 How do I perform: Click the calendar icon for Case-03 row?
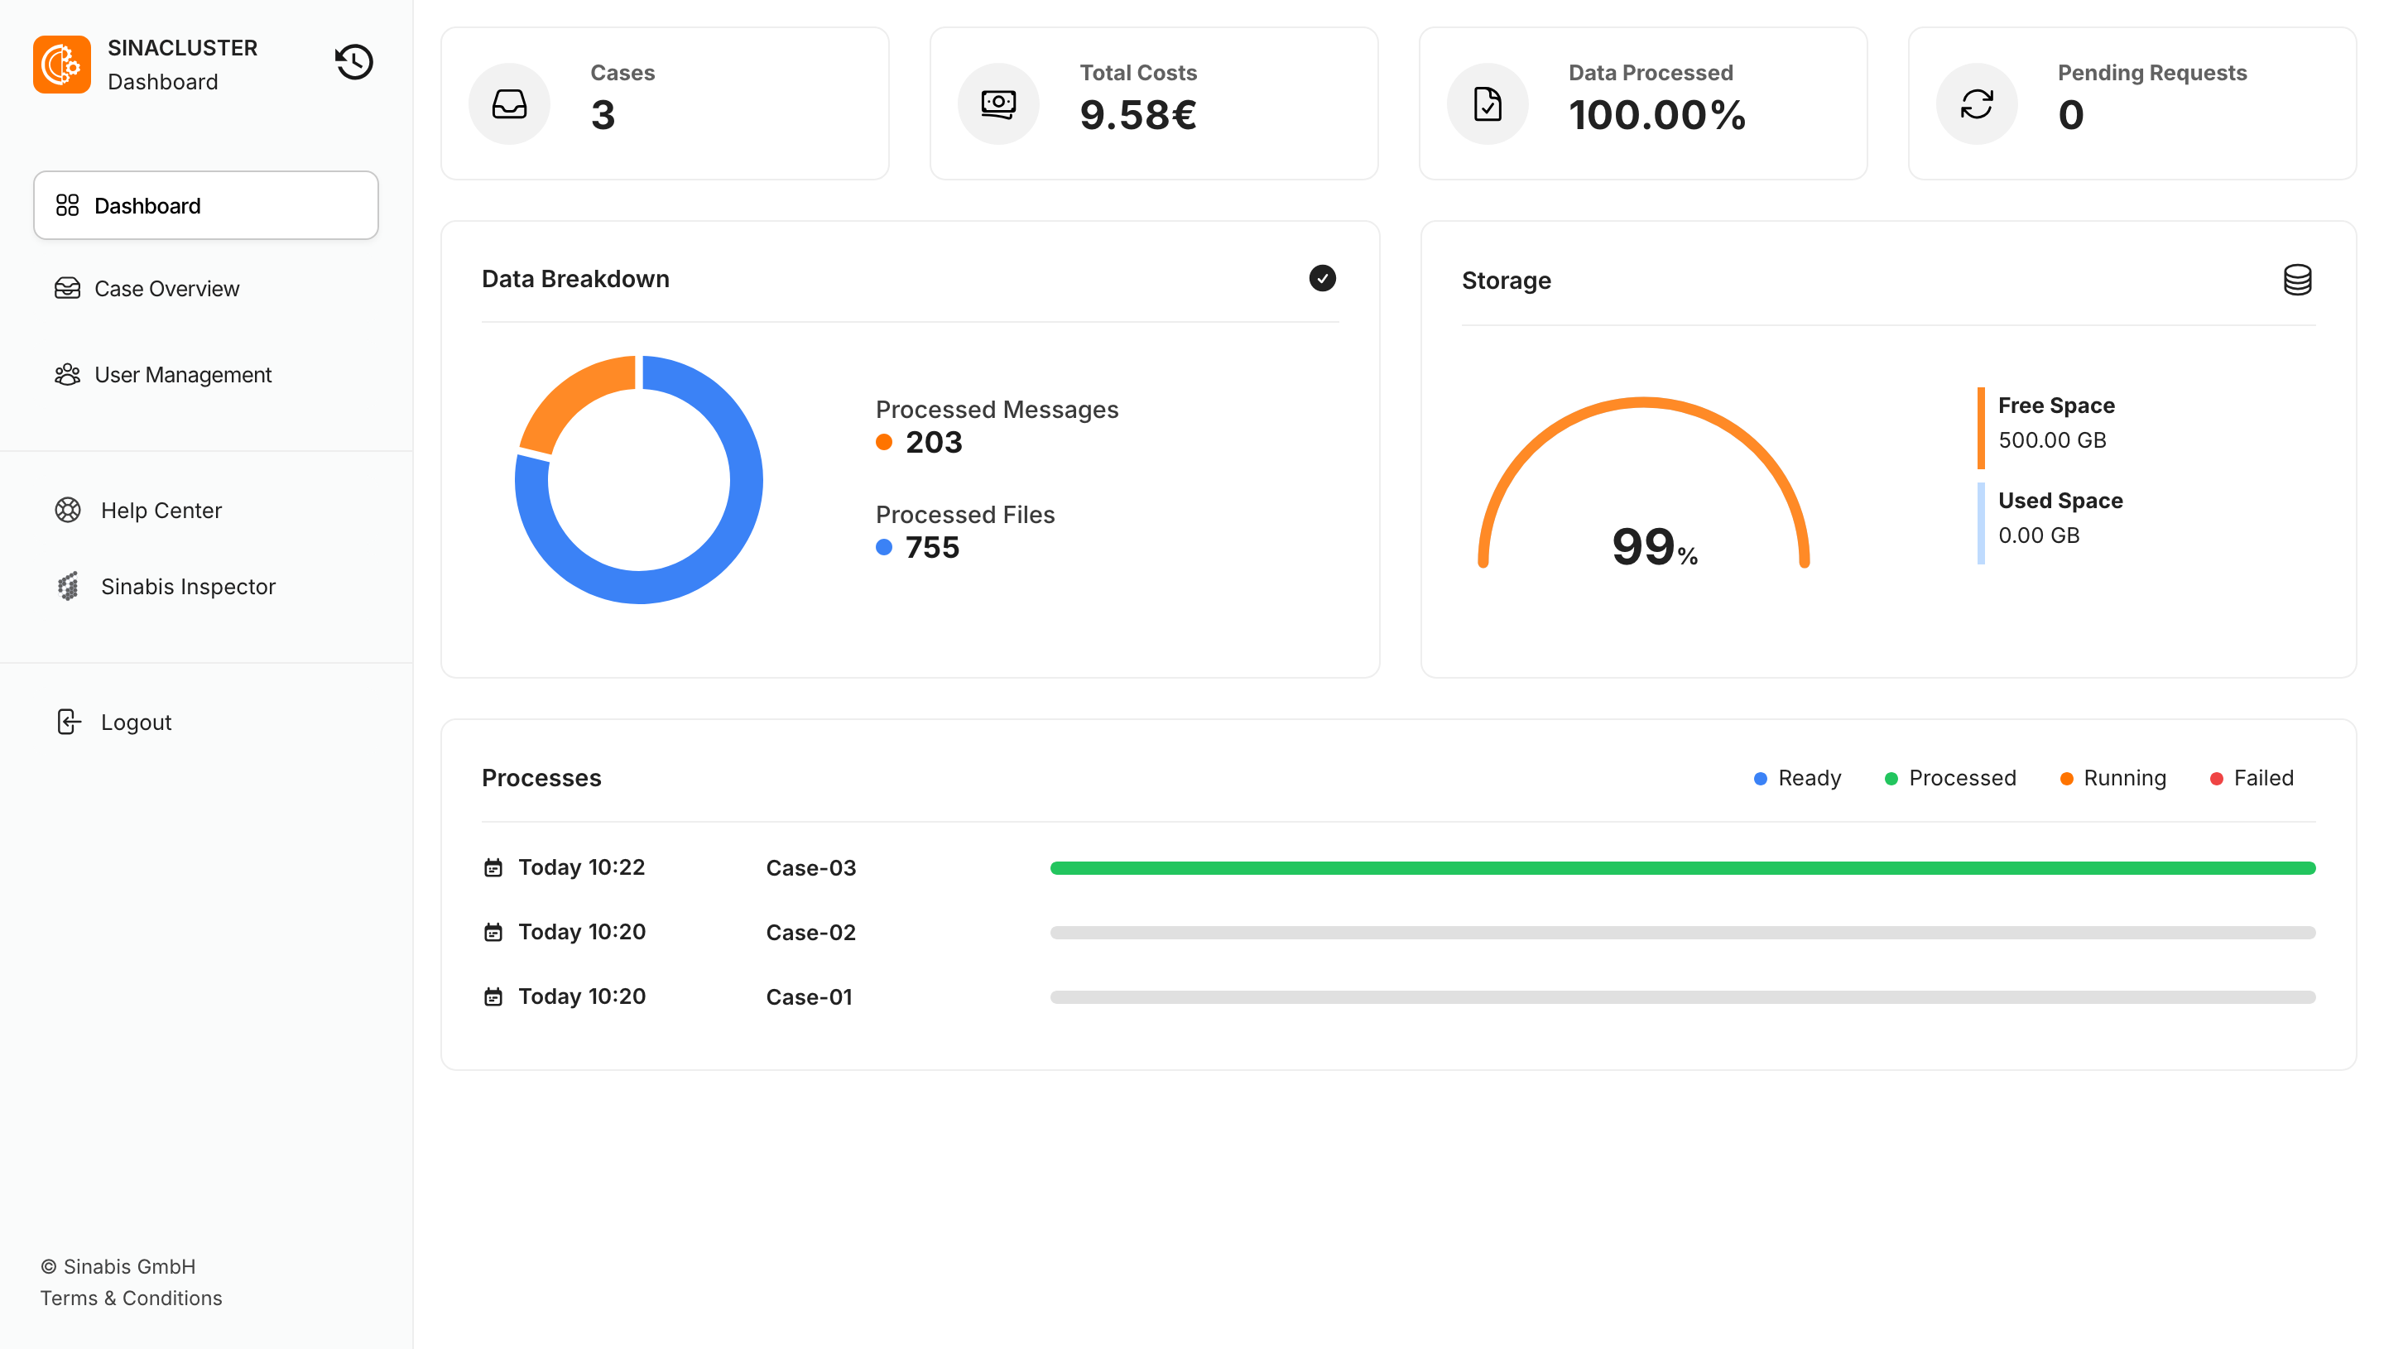click(494, 867)
